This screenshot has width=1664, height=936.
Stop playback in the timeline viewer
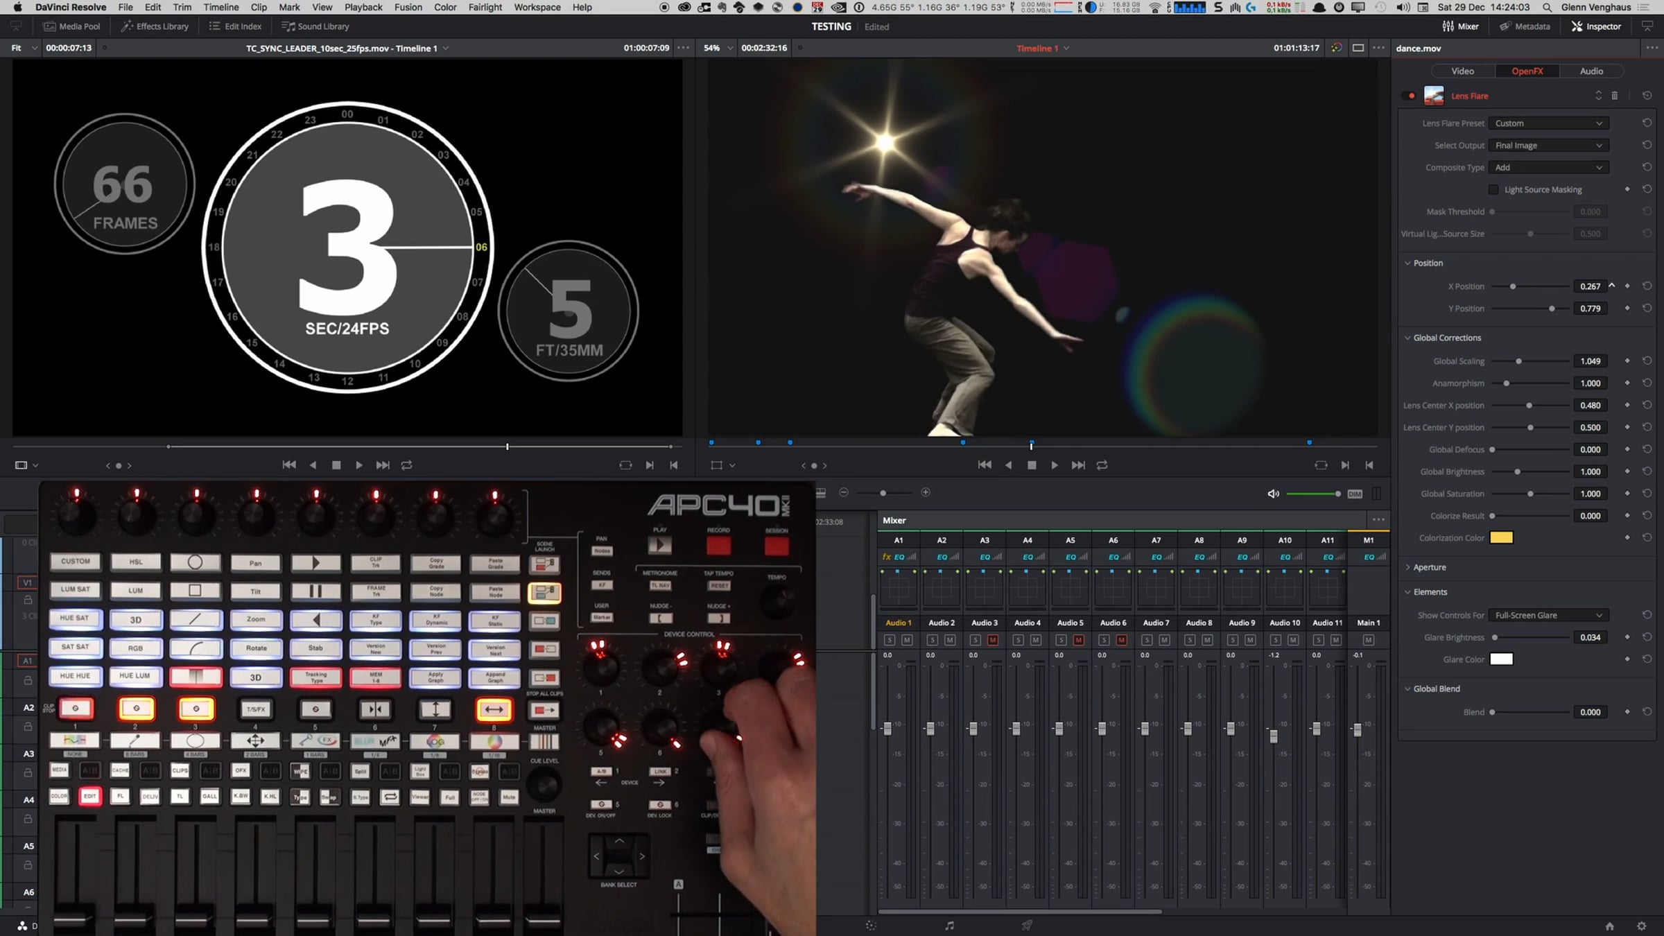pyautogui.click(x=1032, y=465)
